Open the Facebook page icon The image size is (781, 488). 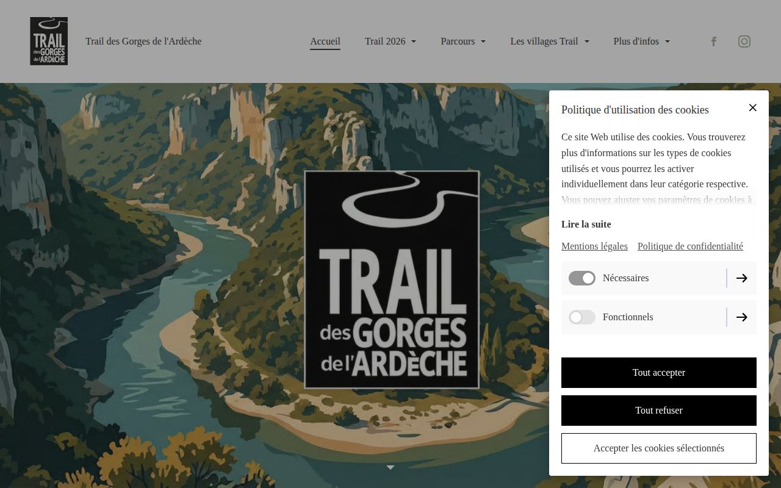[714, 41]
